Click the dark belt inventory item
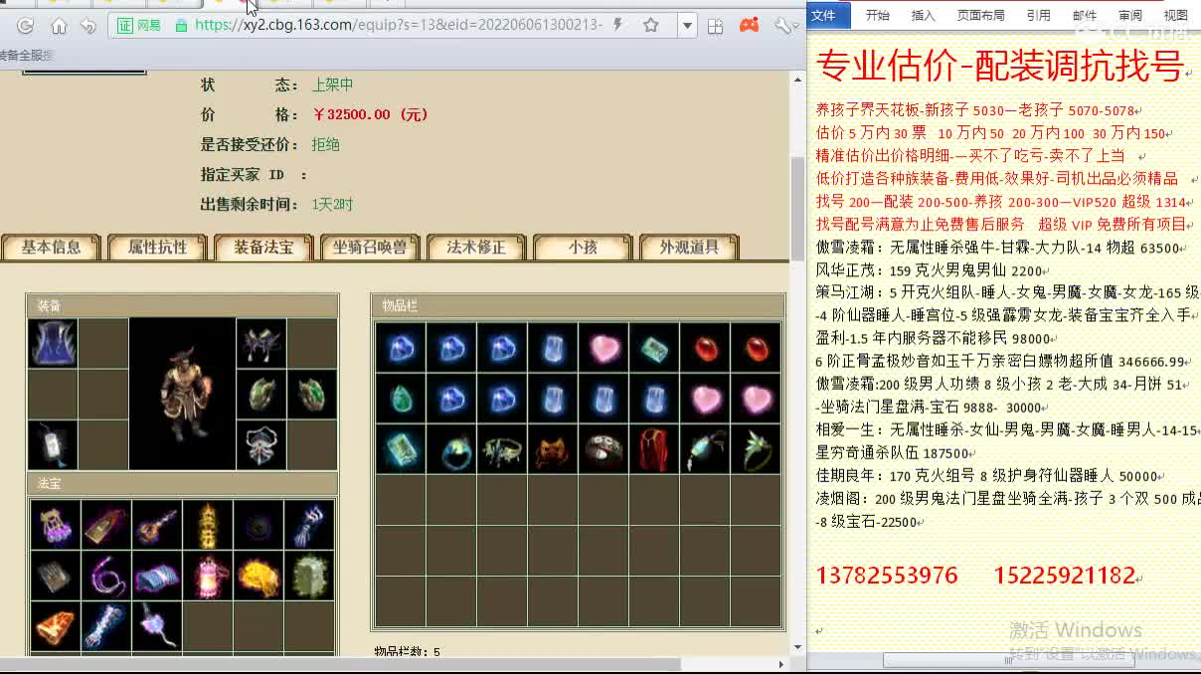This screenshot has height=674, width=1201. point(604,449)
